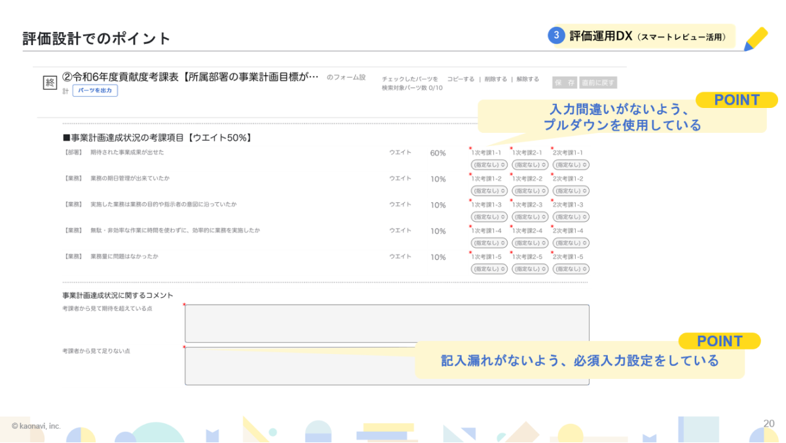Click the 削除する link
This screenshot has width=786, height=443.
click(496, 79)
